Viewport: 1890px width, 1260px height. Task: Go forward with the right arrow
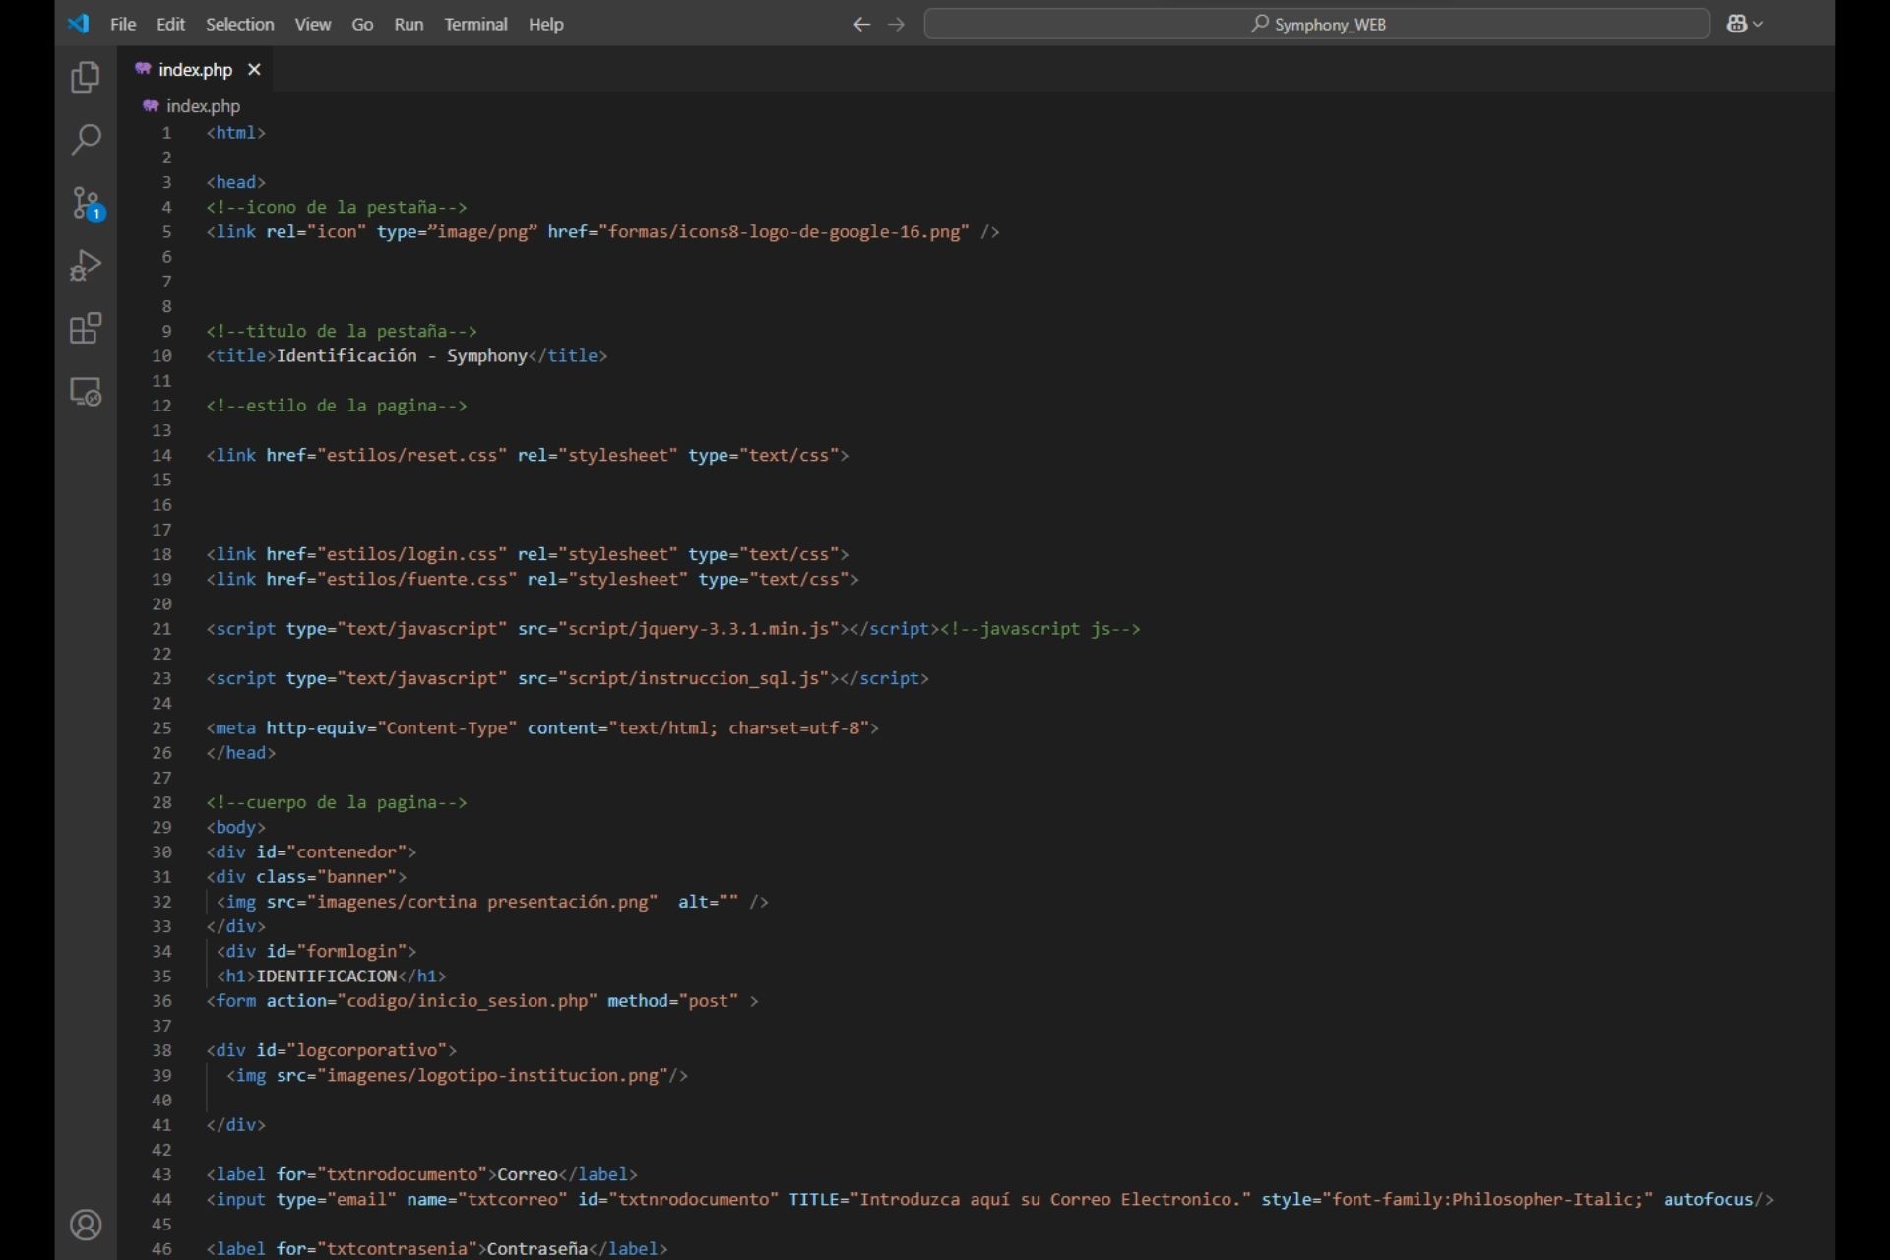tap(896, 24)
